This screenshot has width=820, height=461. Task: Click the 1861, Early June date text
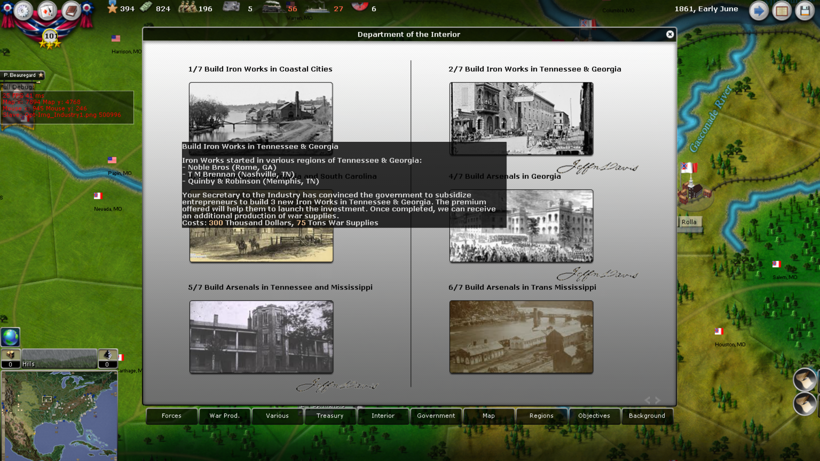coord(706,9)
